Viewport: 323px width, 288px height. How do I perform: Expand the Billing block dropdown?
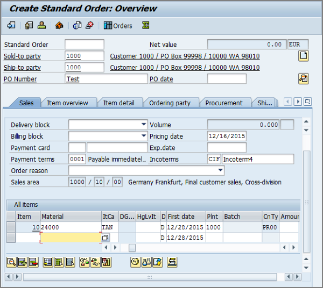pyautogui.click(x=143, y=136)
